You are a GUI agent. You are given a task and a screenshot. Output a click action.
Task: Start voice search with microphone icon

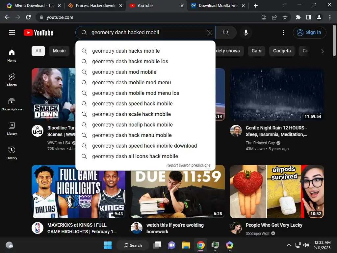tap(246, 33)
